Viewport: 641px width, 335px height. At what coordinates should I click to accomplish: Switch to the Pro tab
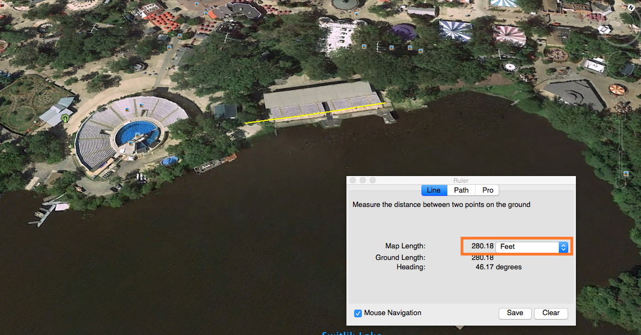pyautogui.click(x=487, y=190)
